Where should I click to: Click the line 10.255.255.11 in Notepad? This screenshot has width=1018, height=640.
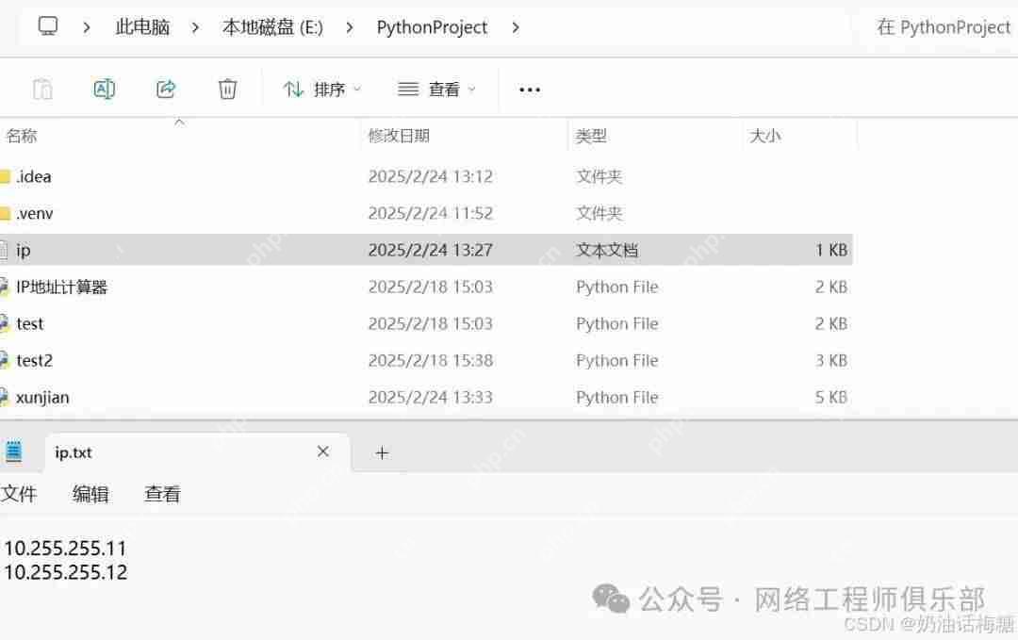pyautogui.click(x=65, y=549)
